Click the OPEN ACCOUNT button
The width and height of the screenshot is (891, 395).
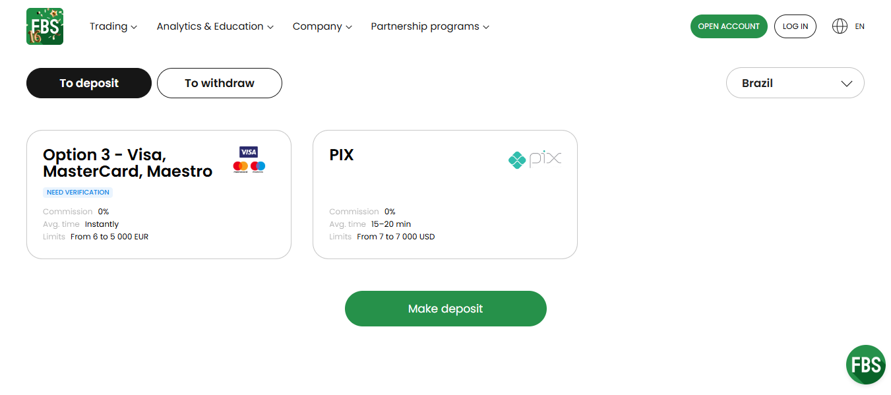click(729, 26)
